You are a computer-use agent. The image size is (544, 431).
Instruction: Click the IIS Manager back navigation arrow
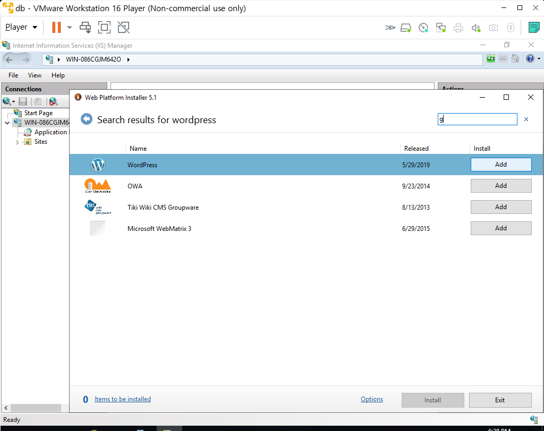(10, 59)
